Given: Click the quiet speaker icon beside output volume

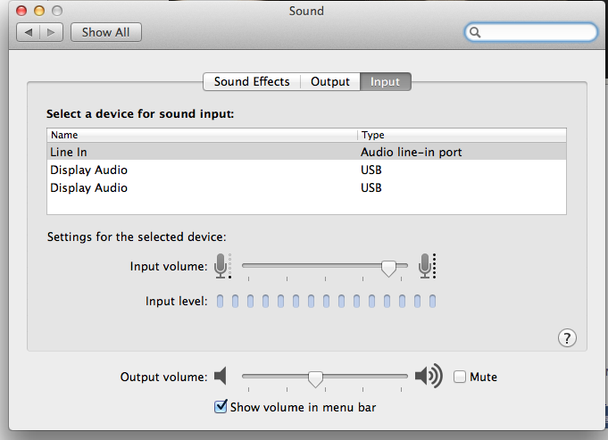Looking at the screenshot, I should pyautogui.click(x=221, y=376).
